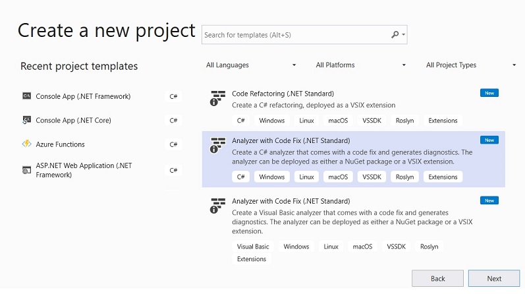Screen dimensions: 525x294
Task: Click the New badge on Code Refactoring
Action: point(489,93)
